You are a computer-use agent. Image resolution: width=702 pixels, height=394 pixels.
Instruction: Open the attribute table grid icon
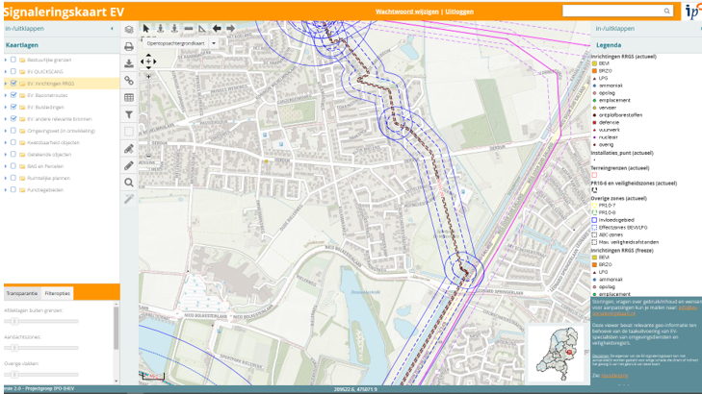pos(129,97)
